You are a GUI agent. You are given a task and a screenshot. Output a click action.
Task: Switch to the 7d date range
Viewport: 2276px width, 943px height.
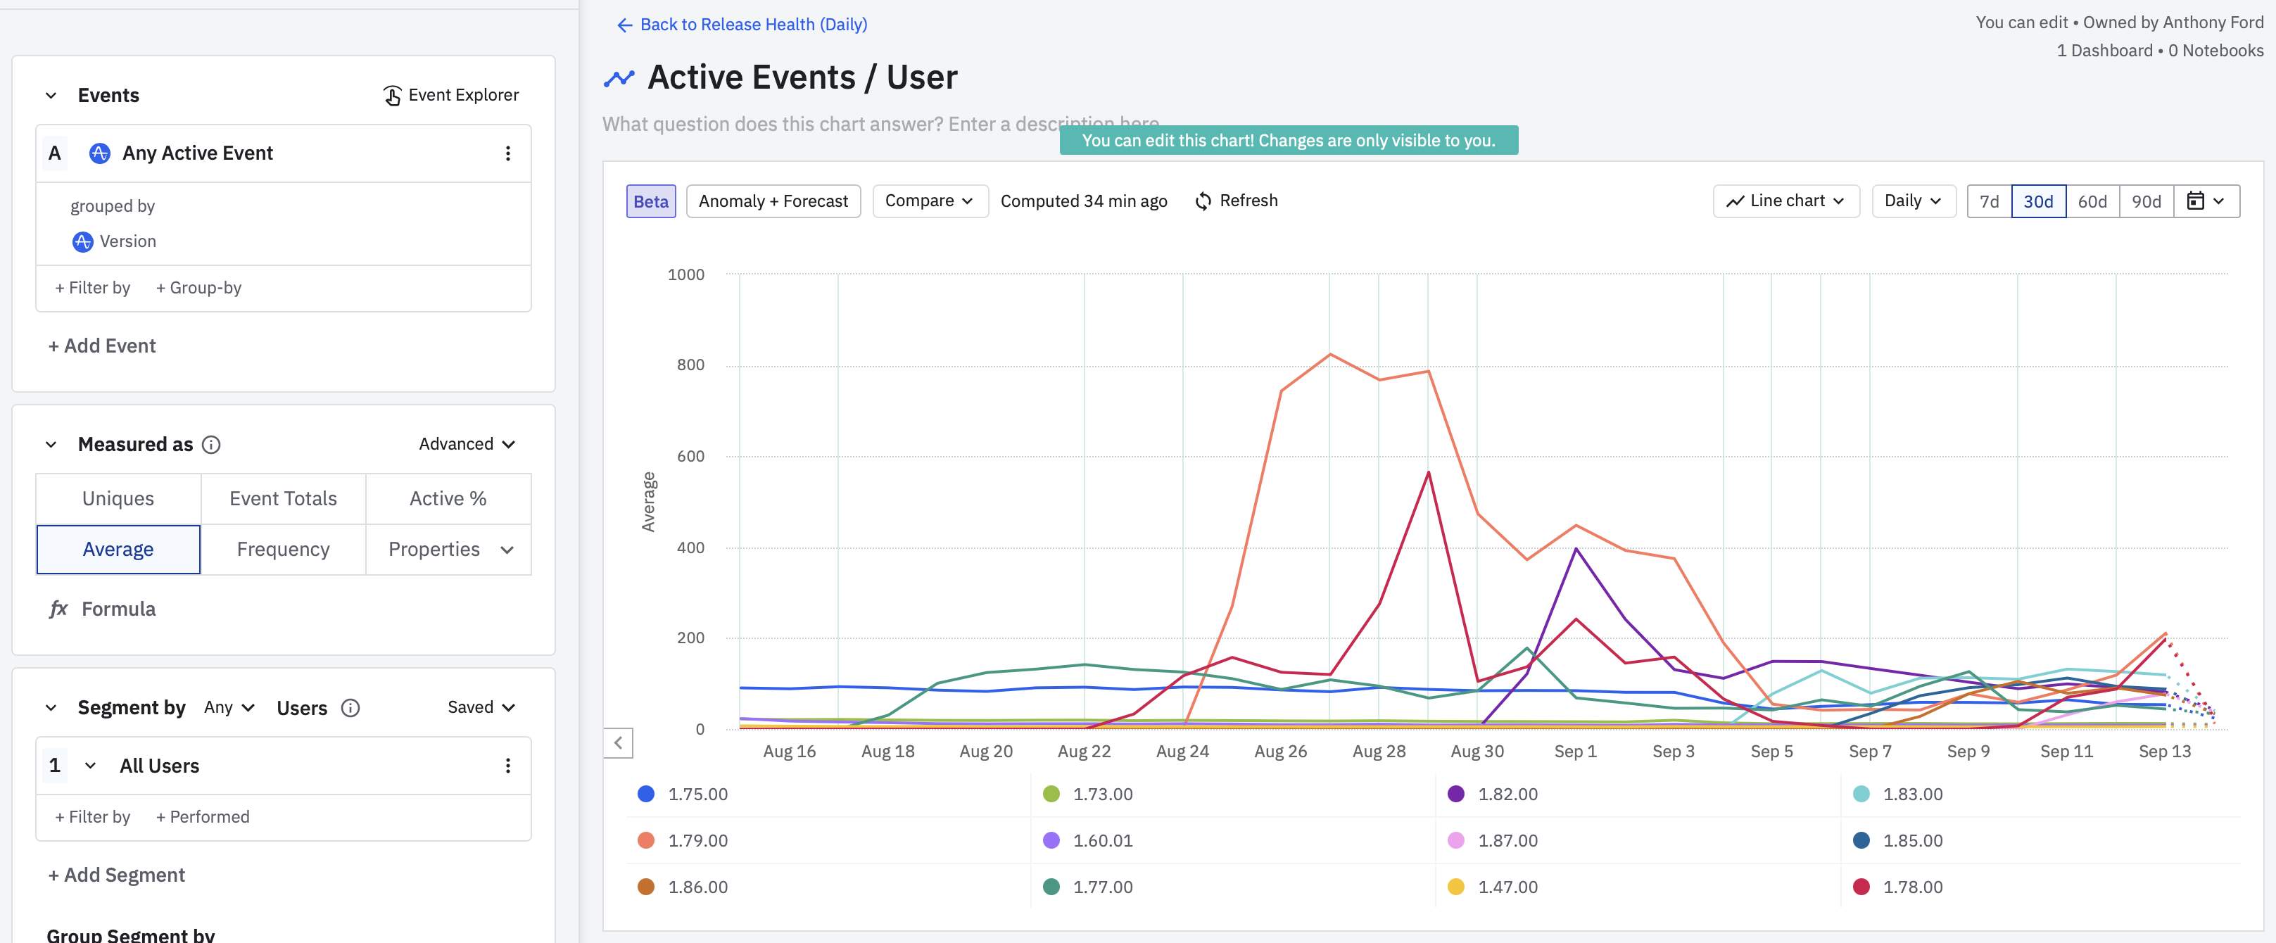coord(1988,201)
